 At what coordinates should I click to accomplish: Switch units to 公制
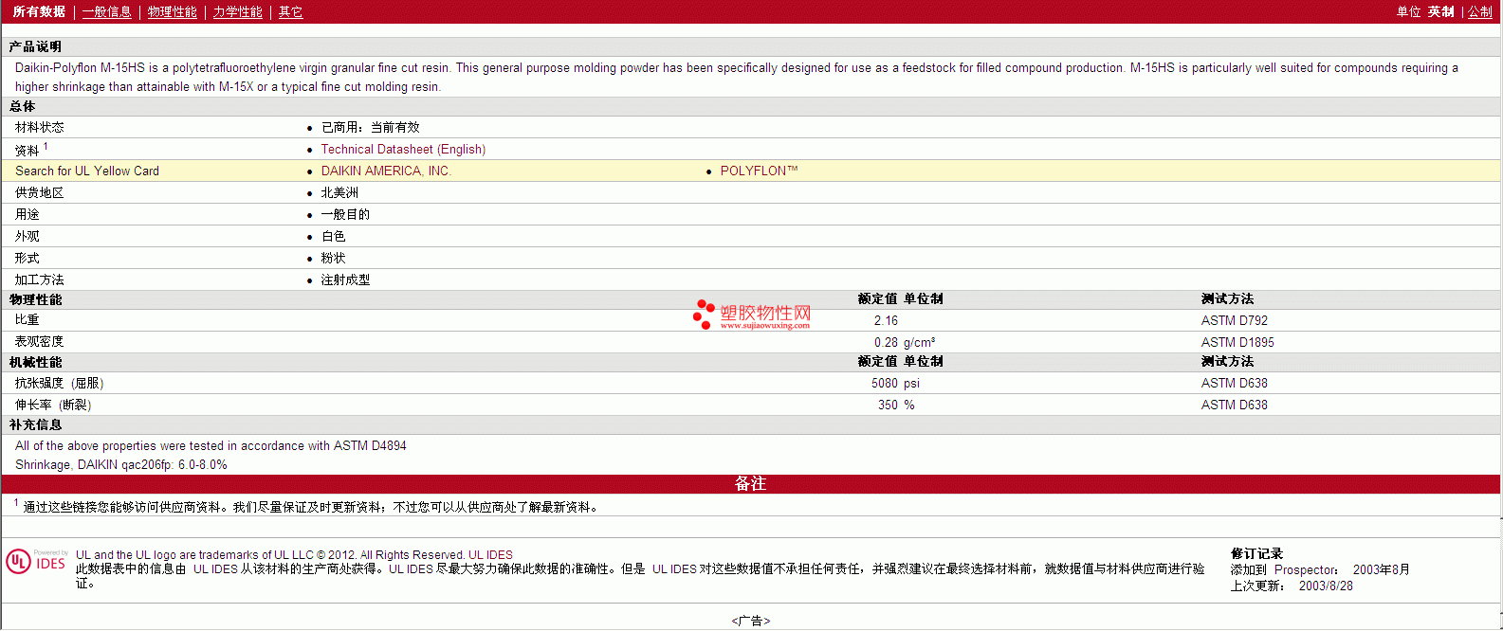click(1480, 11)
